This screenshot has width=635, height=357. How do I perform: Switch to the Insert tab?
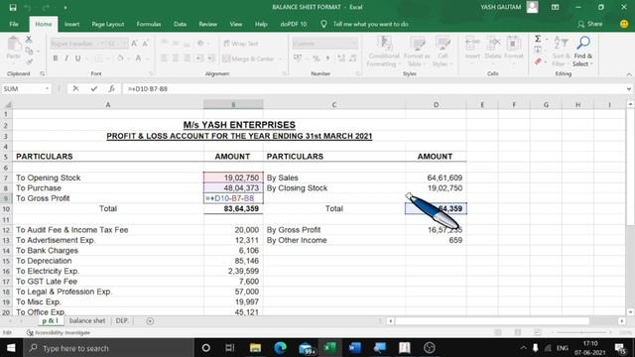(x=71, y=24)
